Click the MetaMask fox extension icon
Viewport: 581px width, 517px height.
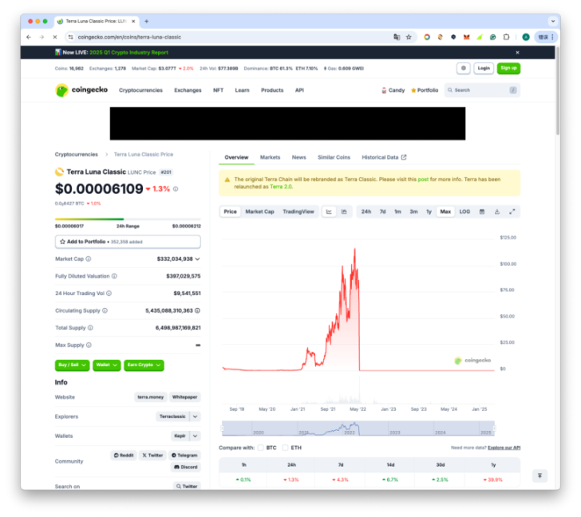pyautogui.click(x=467, y=37)
